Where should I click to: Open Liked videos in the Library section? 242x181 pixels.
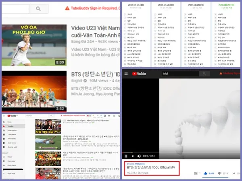12,165
